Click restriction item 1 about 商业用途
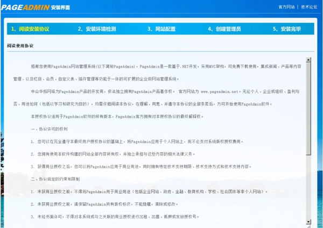Viewport: 323px width, 228px height. (x=149, y=191)
